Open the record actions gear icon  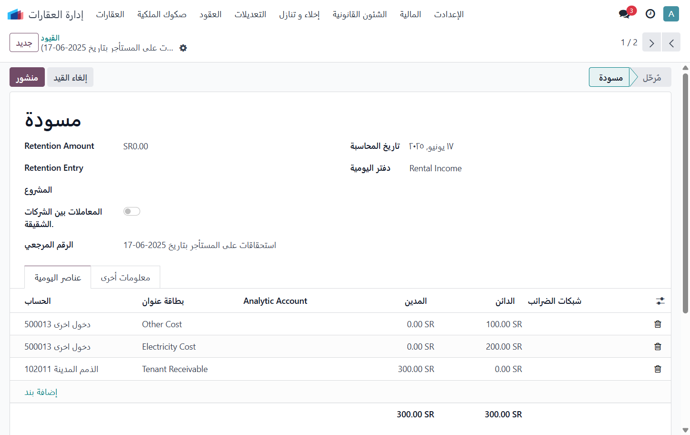pyautogui.click(x=183, y=48)
